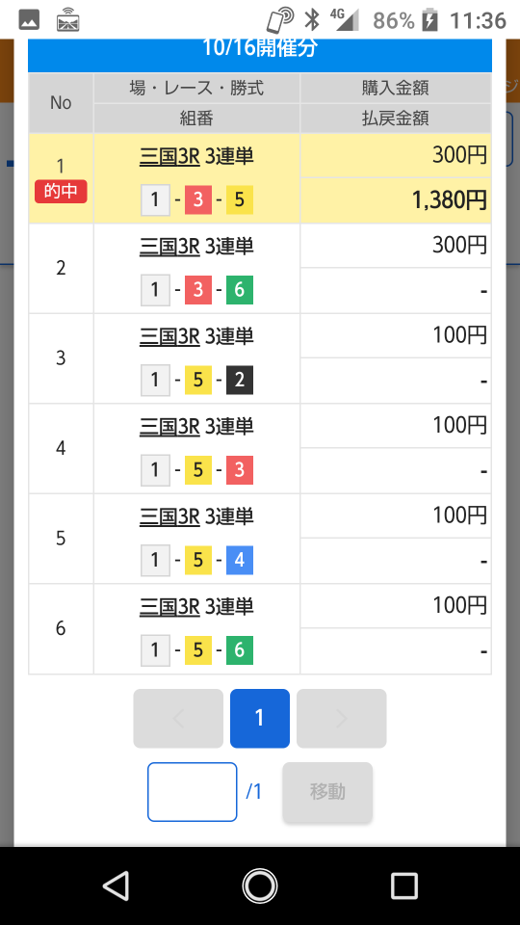
Task: Tap blue number 4 box in row 5
Action: coord(240,560)
